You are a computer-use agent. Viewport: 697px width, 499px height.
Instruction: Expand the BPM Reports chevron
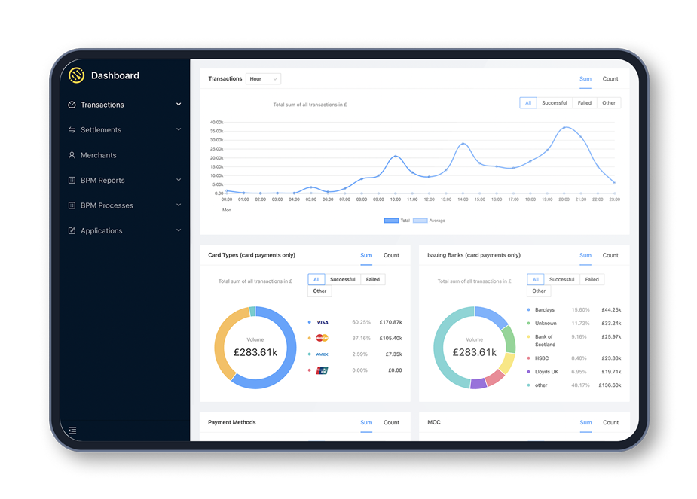(179, 180)
